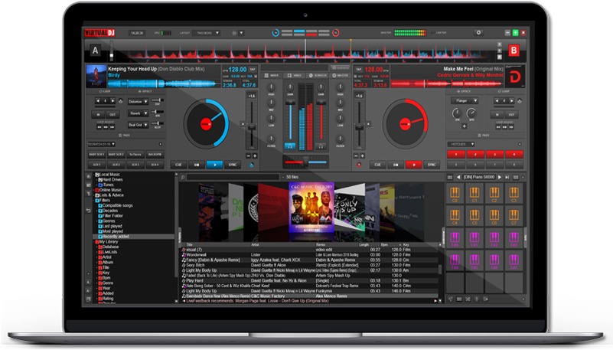Click the crossfader at the mixer bottom
The height and width of the screenshot is (350, 613).
(x=305, y=163)
